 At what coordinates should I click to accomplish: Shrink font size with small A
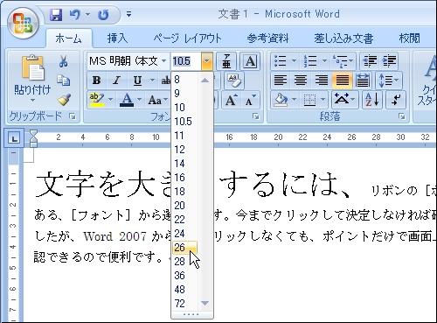pos(250,100)
